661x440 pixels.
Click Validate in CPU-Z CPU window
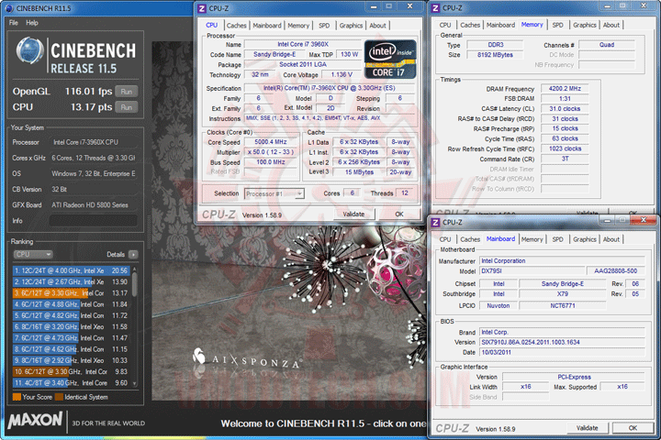tap(353, 214)
